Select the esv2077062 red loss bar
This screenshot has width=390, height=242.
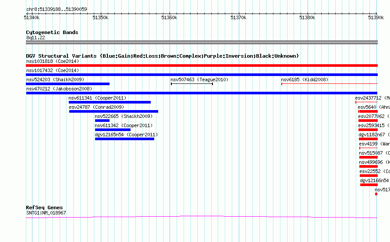click(x=368, y=121)
